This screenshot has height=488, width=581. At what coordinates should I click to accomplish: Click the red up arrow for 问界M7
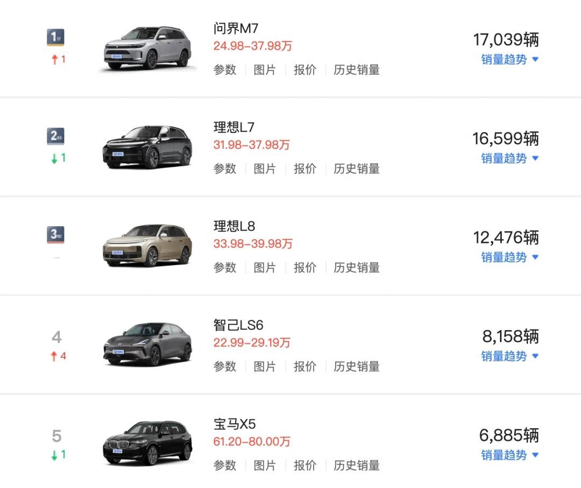pyautogui.click(x=54, y=59)
